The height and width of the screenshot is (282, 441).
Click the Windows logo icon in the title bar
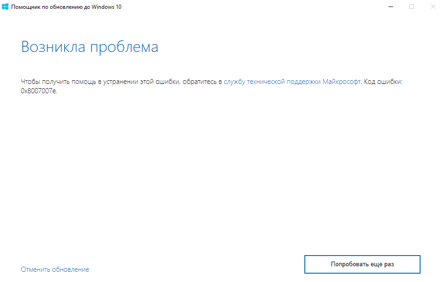(x=5, y=7)
